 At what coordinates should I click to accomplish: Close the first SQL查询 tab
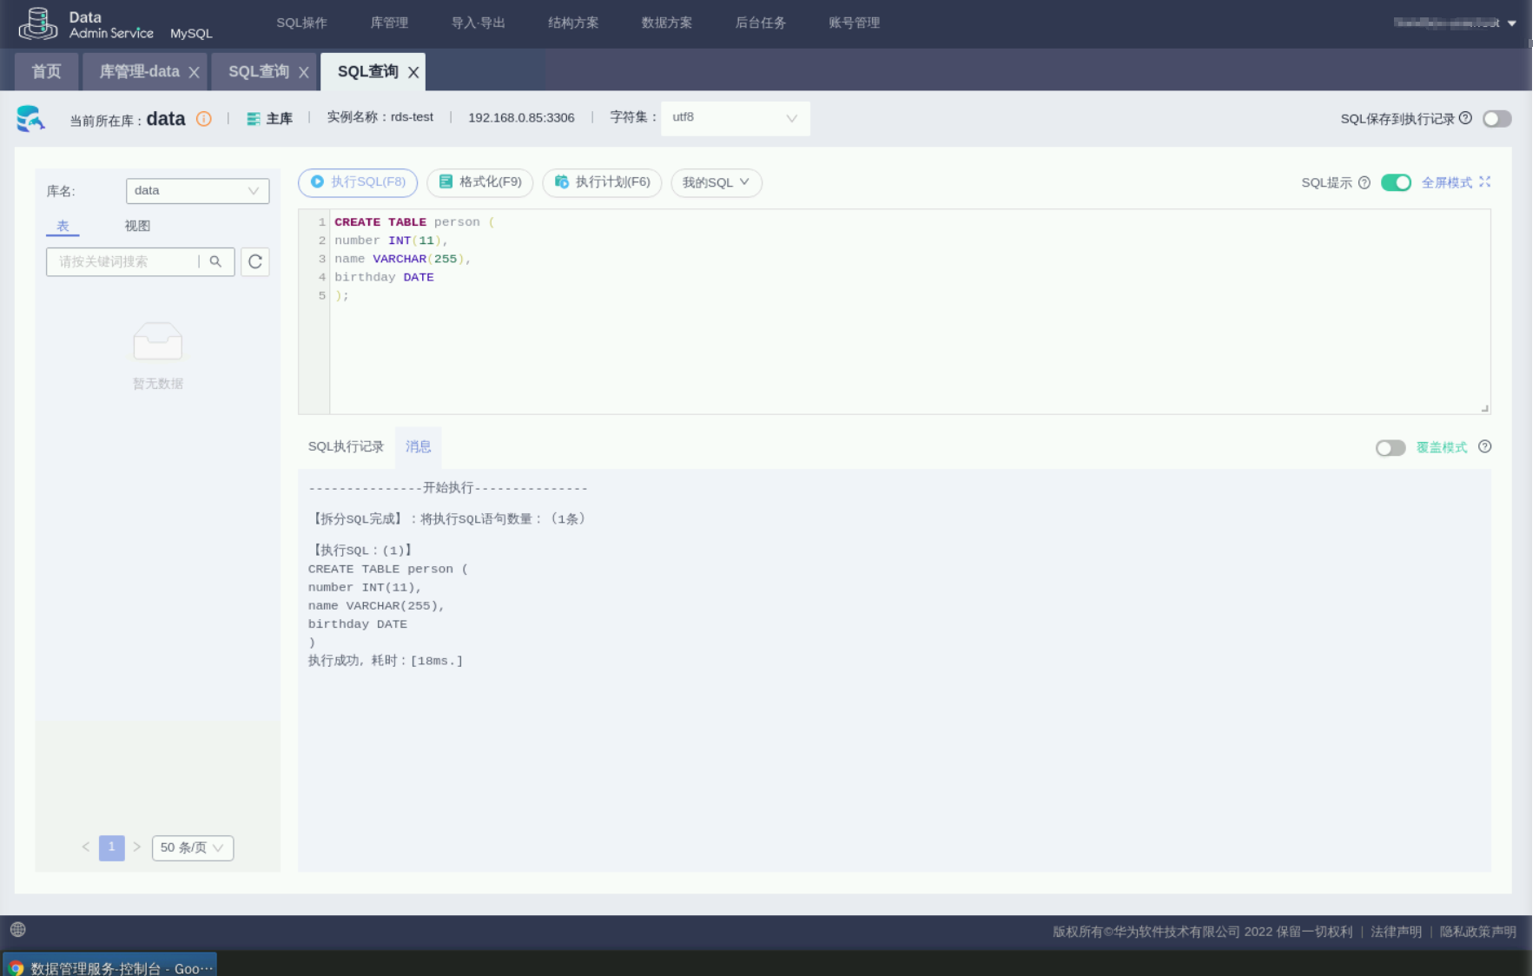coord(303,72)
